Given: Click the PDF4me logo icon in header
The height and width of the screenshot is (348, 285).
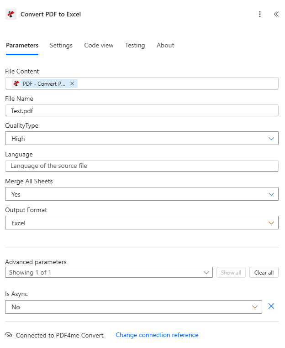Looking at the screenshot, I should (x=11, y=14).
